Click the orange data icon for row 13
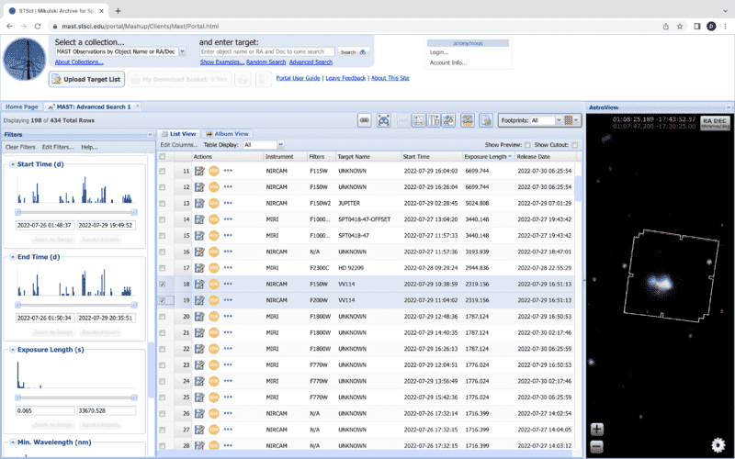The height and width of the screenshot is (459, 735). coord(214,203)
